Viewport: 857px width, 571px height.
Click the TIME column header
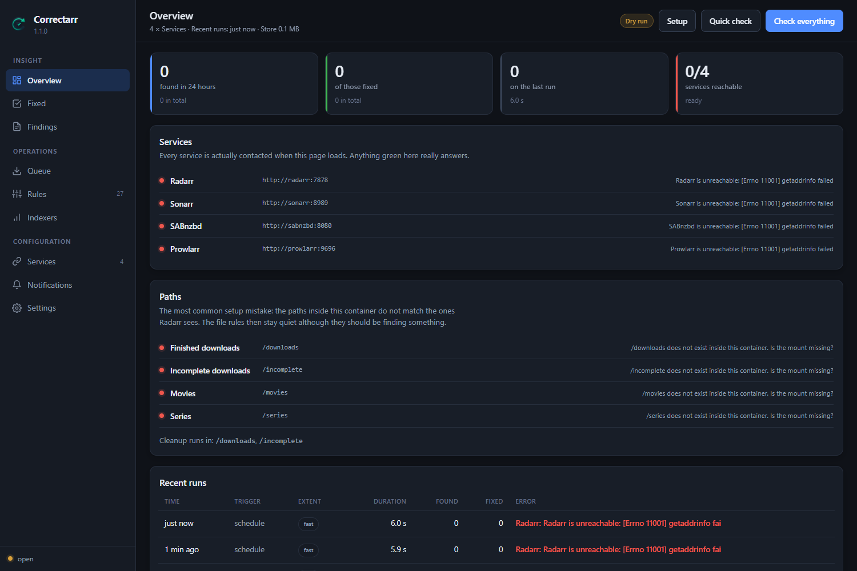(172, 501)
